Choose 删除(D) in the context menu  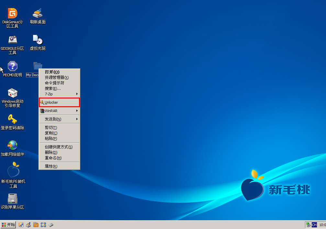(x=60, y=152)
